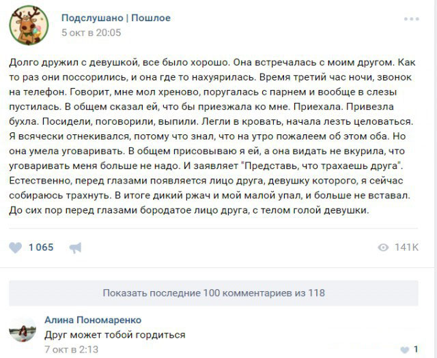The image size is (437, 358).
Task: Open the post via 5 окт в 20:05 timestamp
Action: tap(91, 32)
